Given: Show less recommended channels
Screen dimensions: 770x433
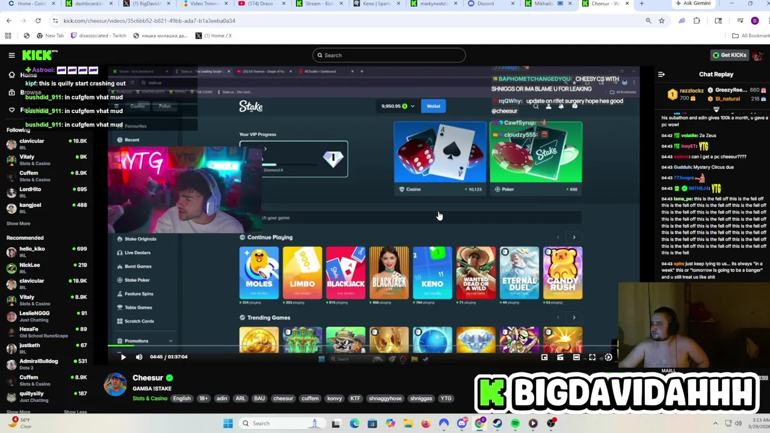Looking at the screenshot, I should pyautogui.click(x=75, y=412).
